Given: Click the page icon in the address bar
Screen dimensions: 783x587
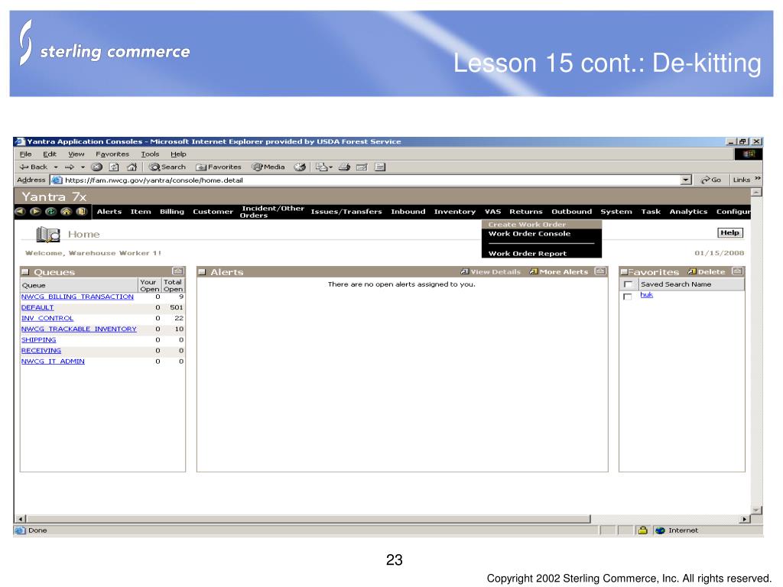Looking at the screenshot, I should [57, 180].
